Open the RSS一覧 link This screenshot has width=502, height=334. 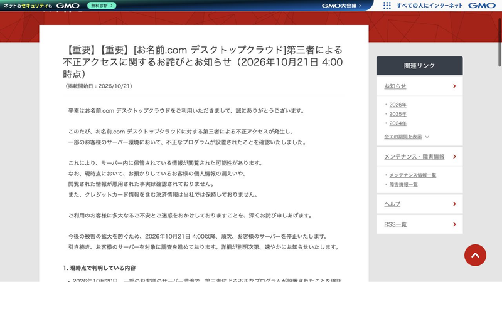coord(395,224)
